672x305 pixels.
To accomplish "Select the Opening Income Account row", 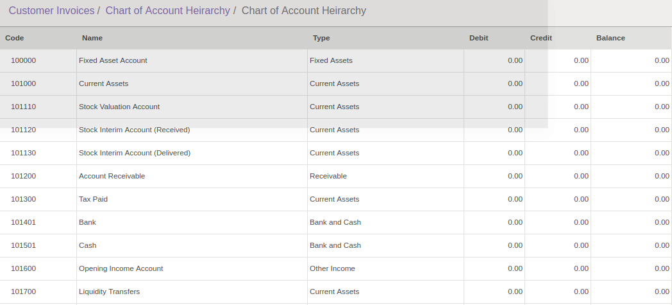I will 121,268.
